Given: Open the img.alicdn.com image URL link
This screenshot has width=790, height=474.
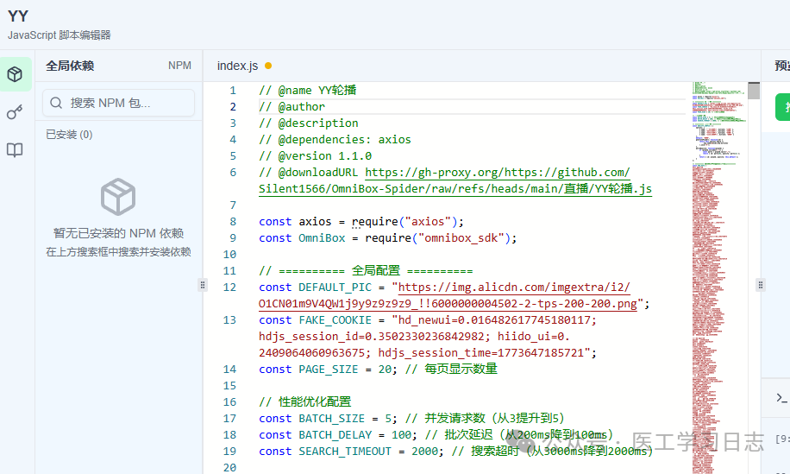Looking at the screenshot, I should [513, 287].
